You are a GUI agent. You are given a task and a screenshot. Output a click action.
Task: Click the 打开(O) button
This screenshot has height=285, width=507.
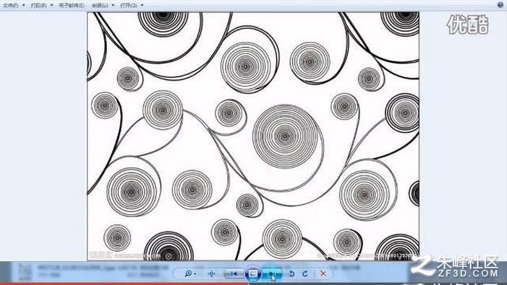pyautogui.click(x=128, y=6)
